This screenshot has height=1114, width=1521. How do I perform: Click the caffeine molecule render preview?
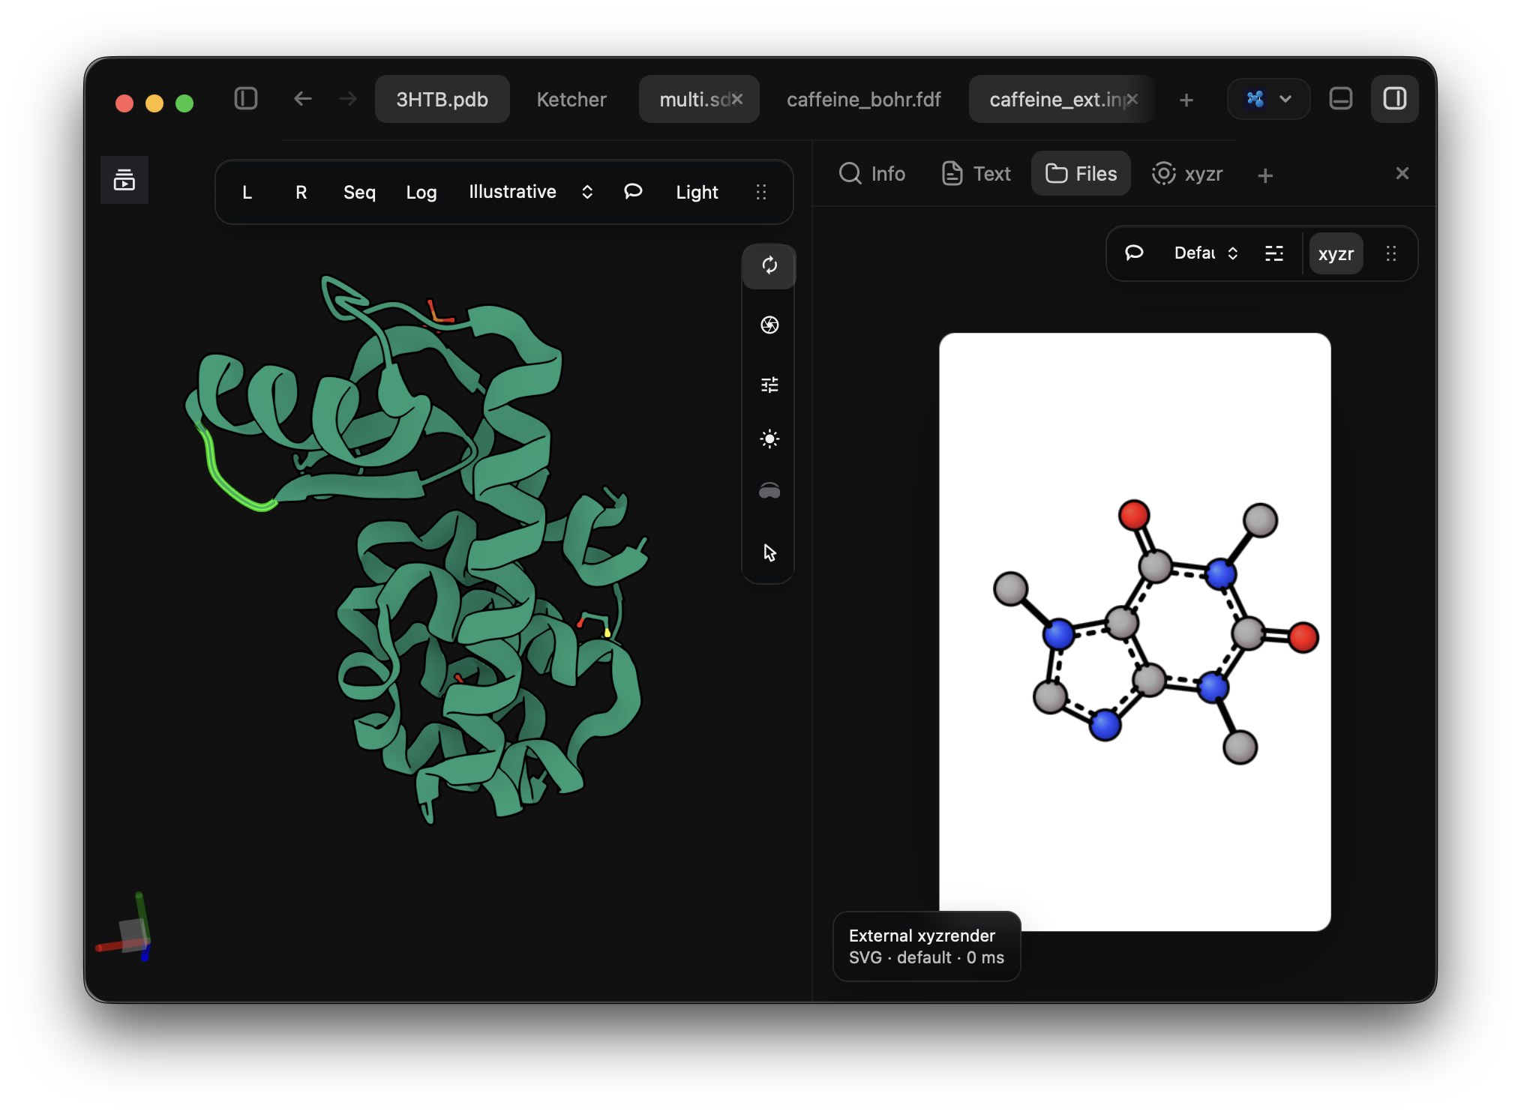tap(1135, 631)
